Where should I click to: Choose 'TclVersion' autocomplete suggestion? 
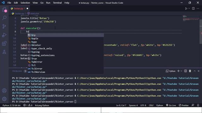(66, 72)
